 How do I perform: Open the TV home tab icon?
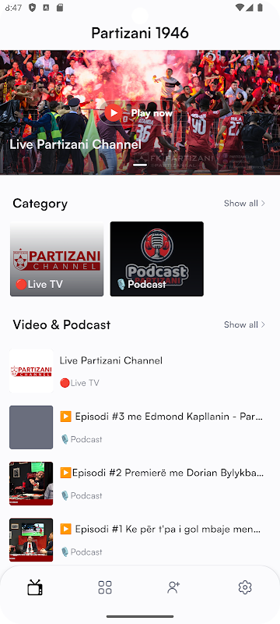coord(35,587)
